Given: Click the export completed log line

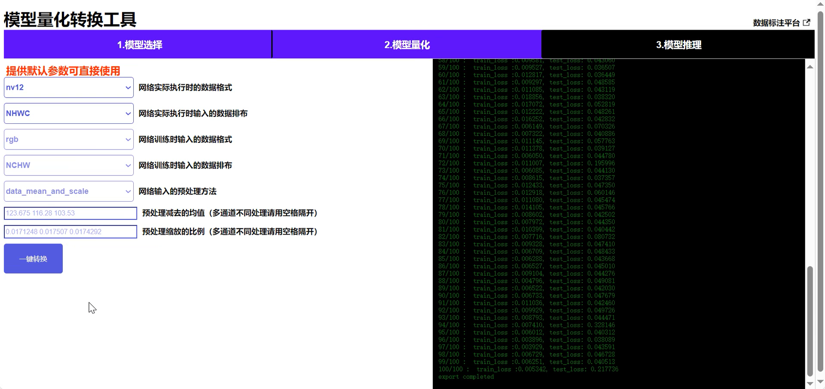Looking at the screenshot, I should (466, 377).
